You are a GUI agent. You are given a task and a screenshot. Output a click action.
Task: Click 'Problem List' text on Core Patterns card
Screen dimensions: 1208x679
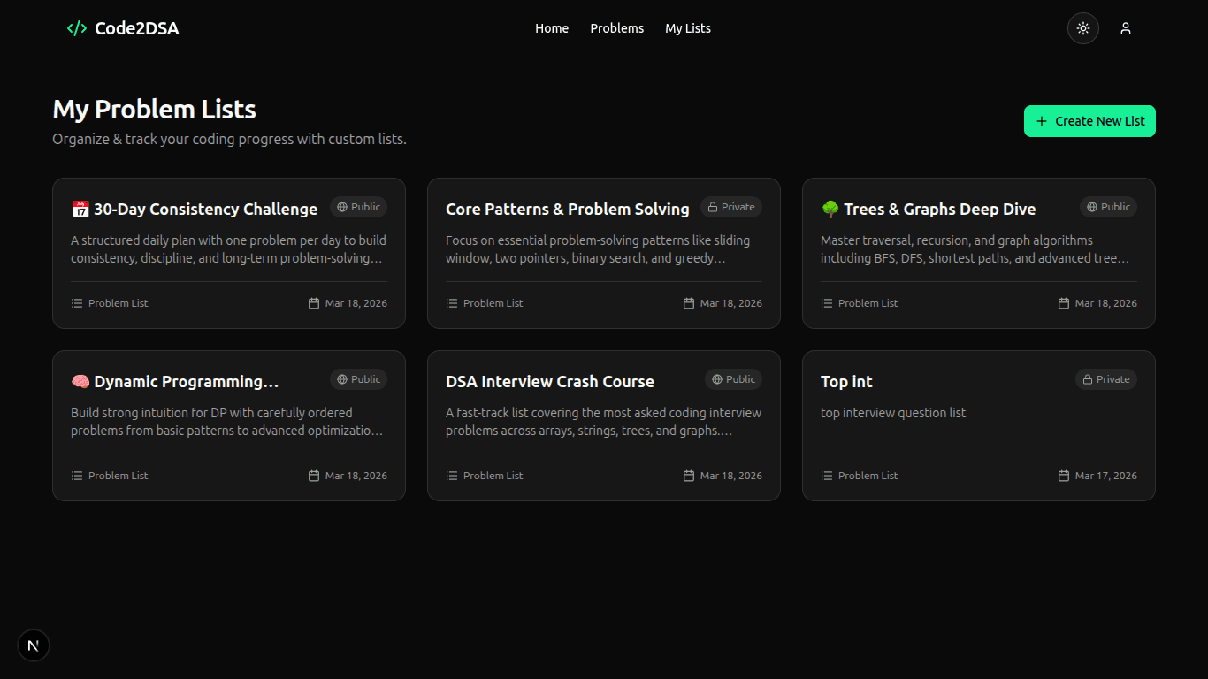(x=493, y=303)
